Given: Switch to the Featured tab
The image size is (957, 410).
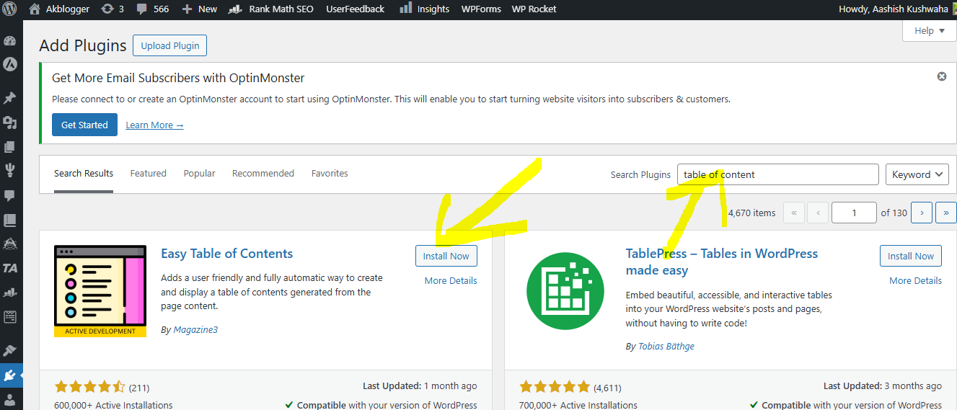Looking at the screenshot, I should [x=149, y=174].
